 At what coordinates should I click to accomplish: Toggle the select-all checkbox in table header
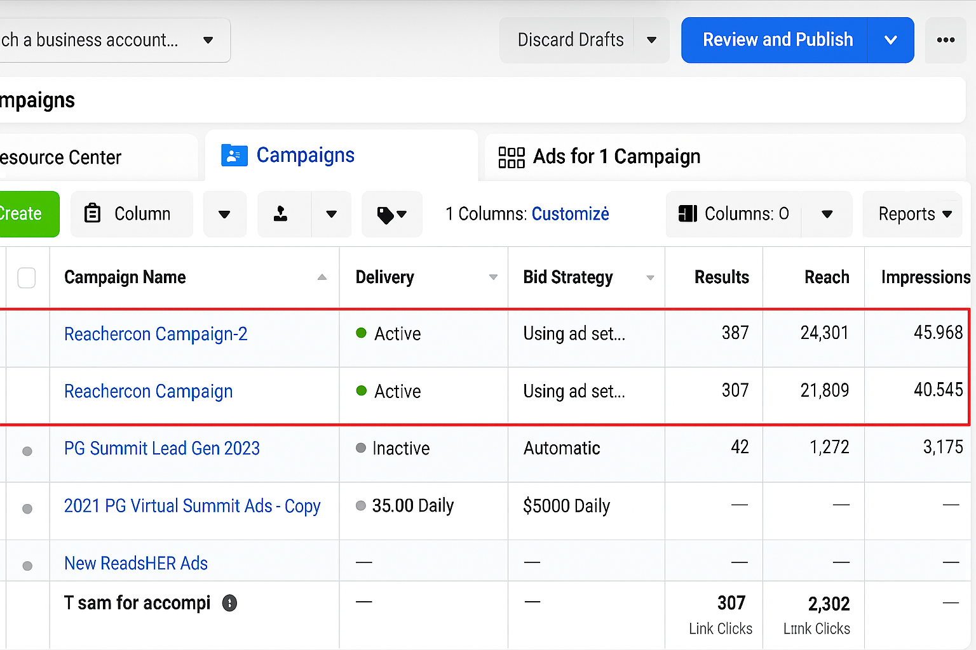pos(27,277)
